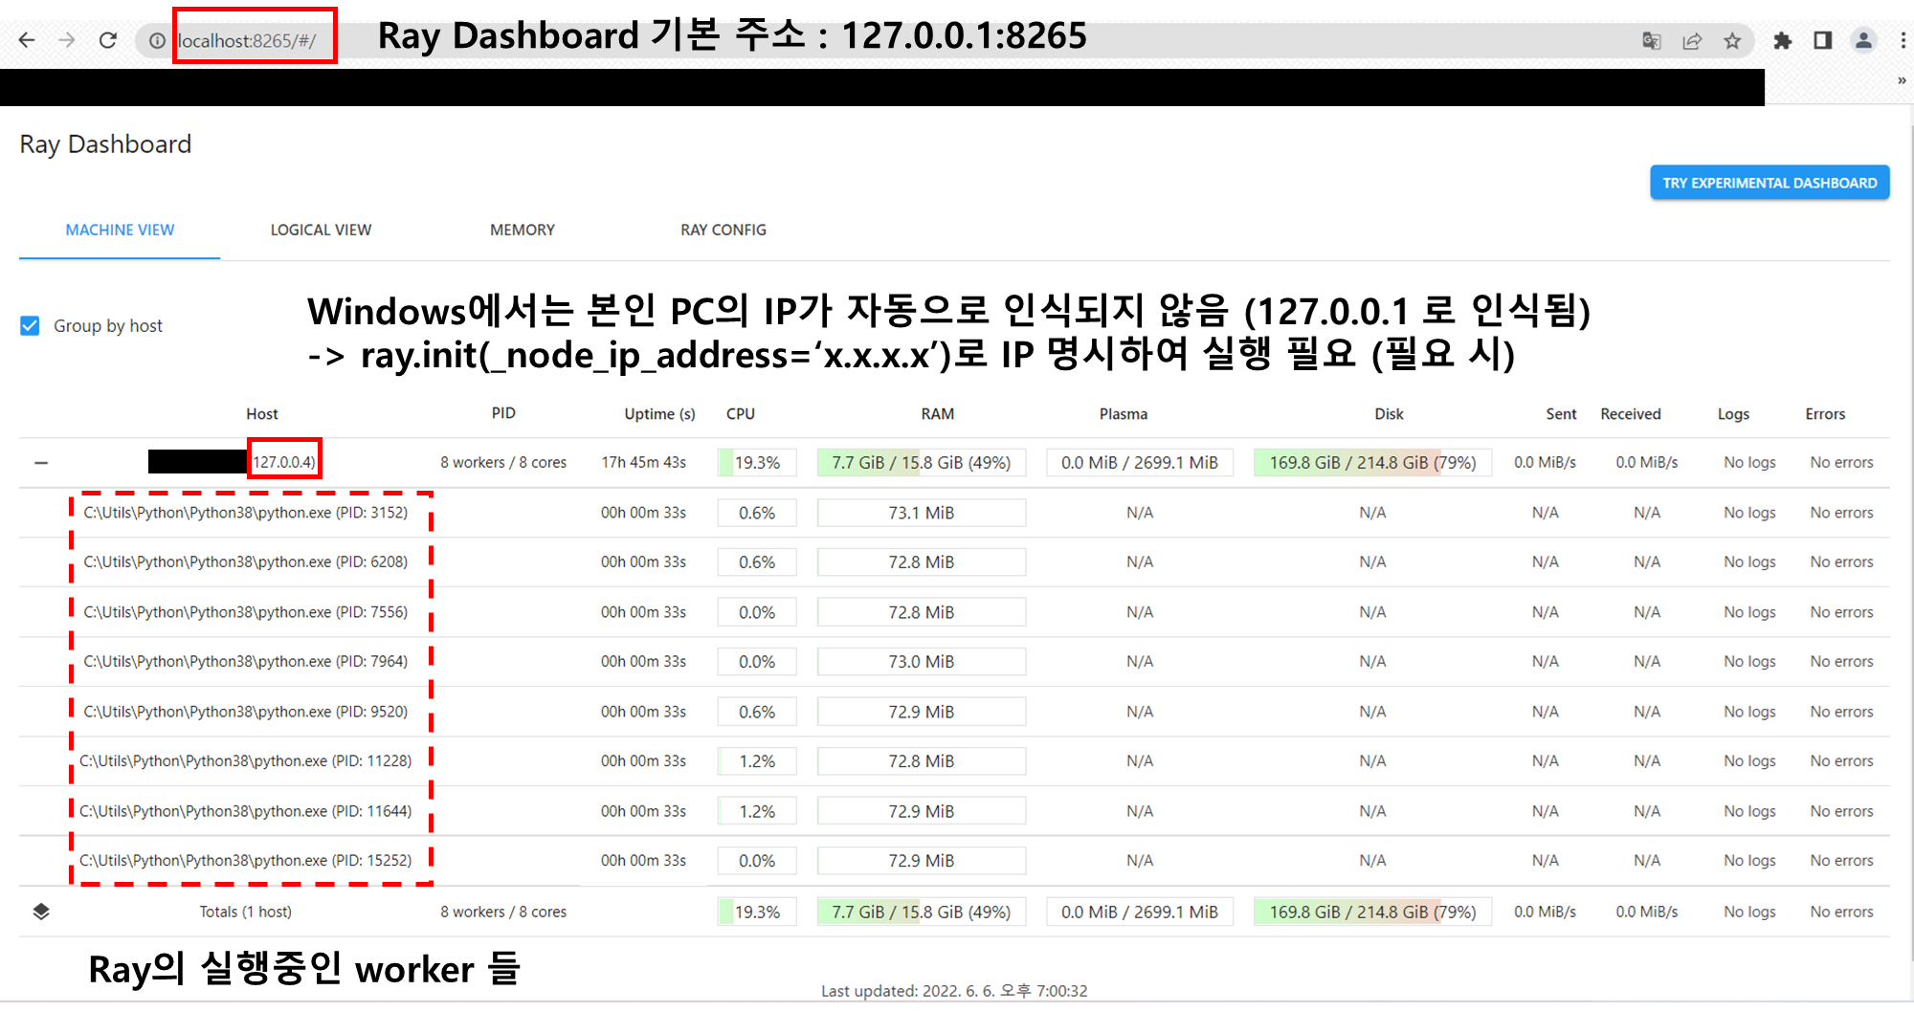Viewport: 1914px width, 1012px height.
Task: Click the Uptime (s) column header
Action: click(659, 414)
